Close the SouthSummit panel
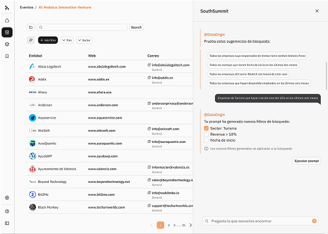Viewport: 328px width, 234px height. [317, 11]
